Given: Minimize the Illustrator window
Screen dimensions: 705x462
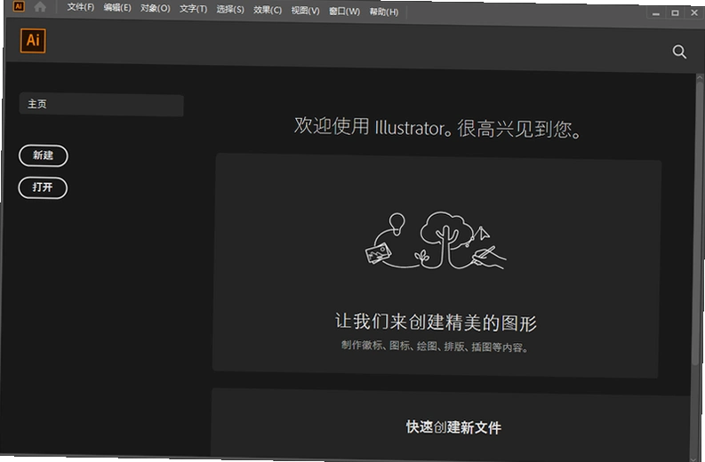Looking at the screenshot, I should click(x=656, y=13).
